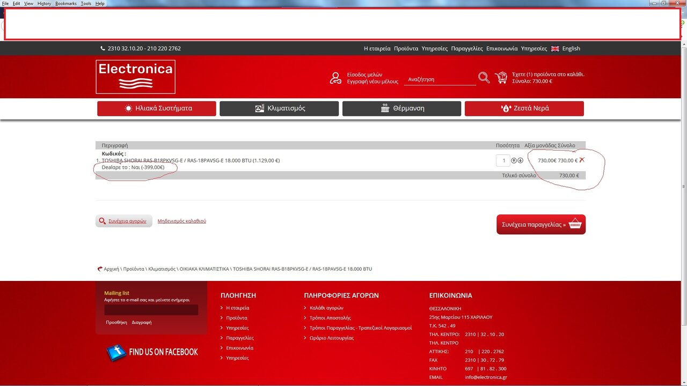The image size is (687, 386).
Task: Open footer link Καλάθι αγορών
Action: point(326,308)
